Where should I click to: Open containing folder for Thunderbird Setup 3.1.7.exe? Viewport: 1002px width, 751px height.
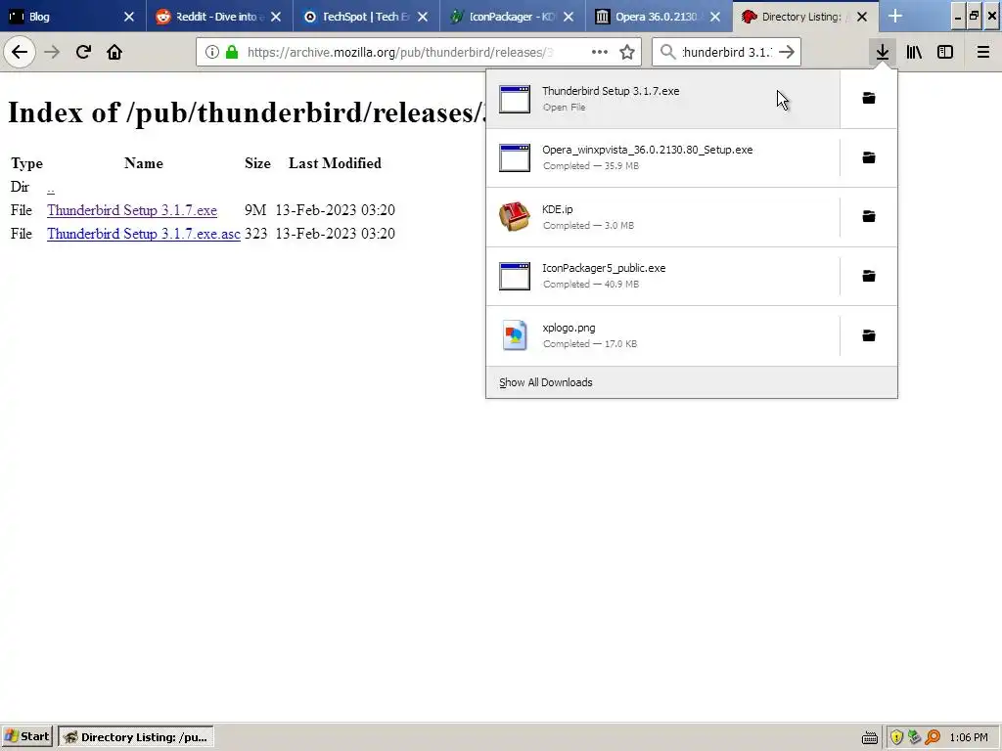pos(869,99)
